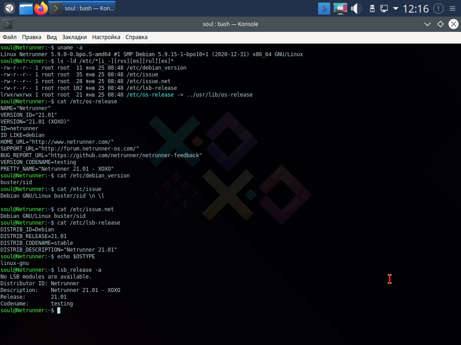Click the blue terminal arrow tray icon

tap(324, 9)
